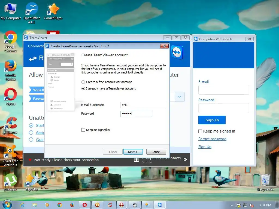
Task: Open Sign Up link
Action: (205, 147)
